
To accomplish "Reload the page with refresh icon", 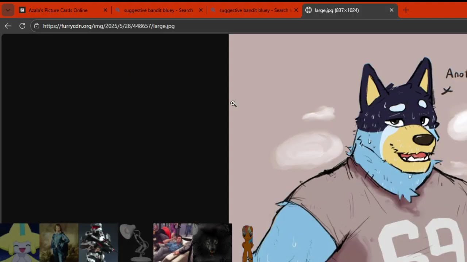I will point(22,26).
